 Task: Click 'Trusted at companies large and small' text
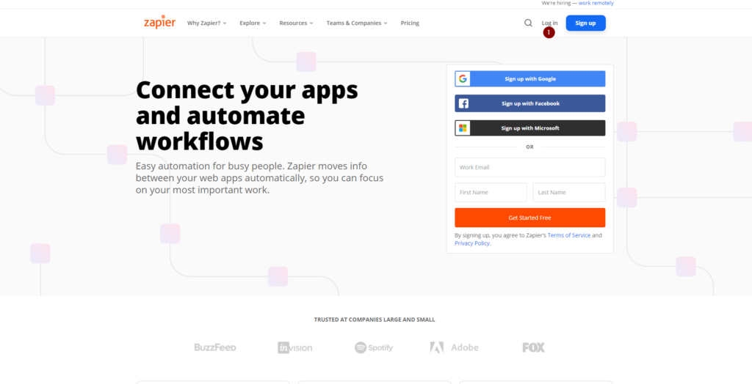point(375,320)
